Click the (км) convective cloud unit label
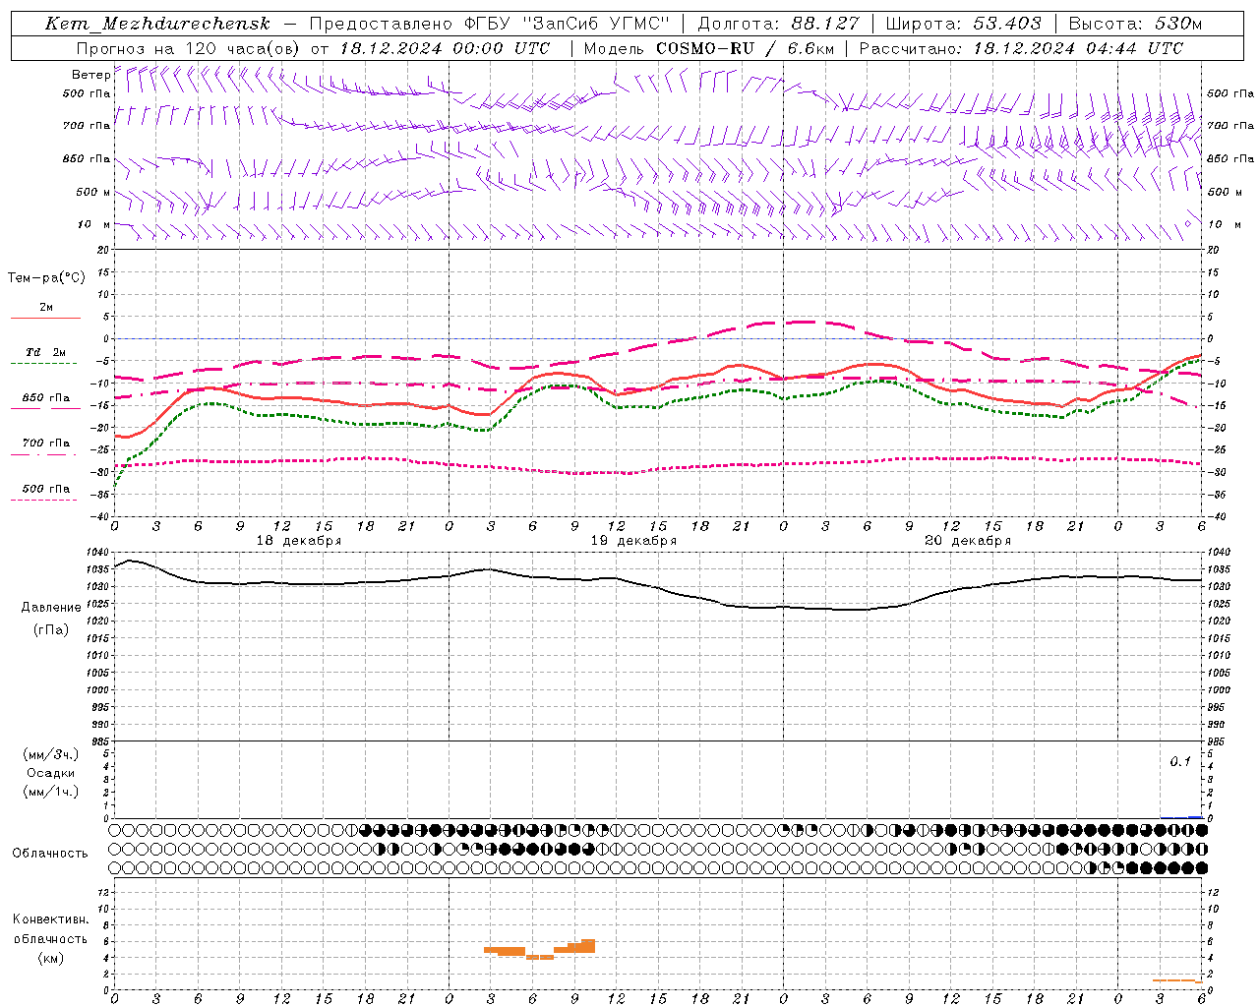The width and height of the screenshot is (1259, 1007). 51,958
